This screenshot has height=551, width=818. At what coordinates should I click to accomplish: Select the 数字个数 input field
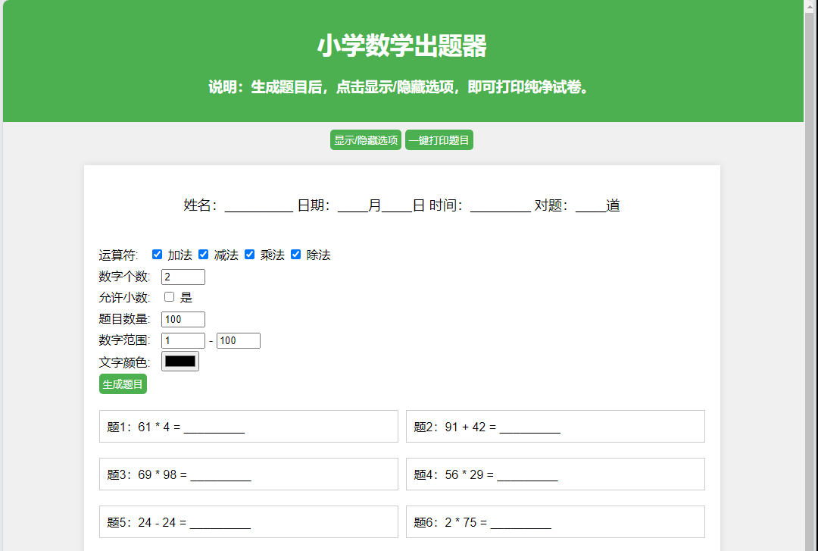[x=183, y=276]
